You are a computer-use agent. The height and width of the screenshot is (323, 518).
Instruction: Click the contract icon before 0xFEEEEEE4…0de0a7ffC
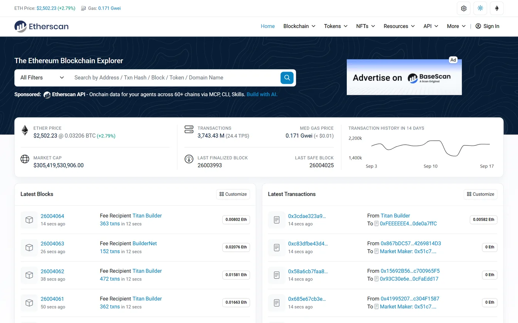coord(376,224)
